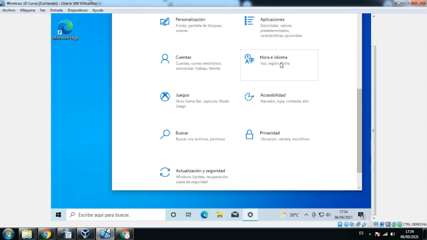Open the weather widget showing 30°C

click(290, 215)
